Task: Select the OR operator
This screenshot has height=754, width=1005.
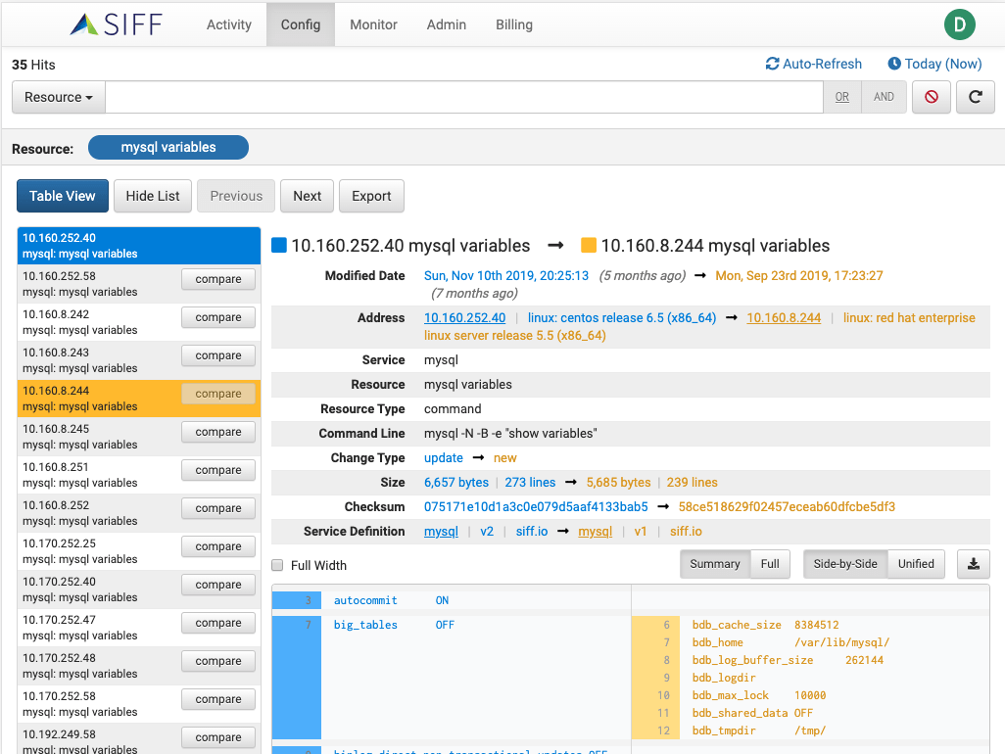Action: coord(842,97)
